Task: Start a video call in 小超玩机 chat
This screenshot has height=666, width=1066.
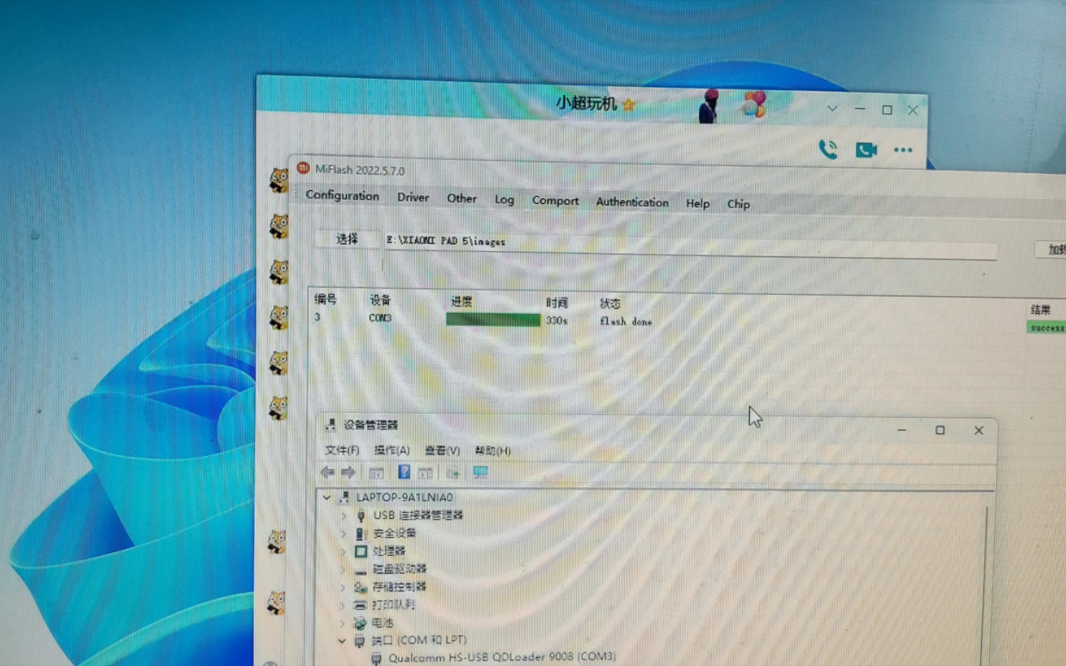Action: point(866,149)
